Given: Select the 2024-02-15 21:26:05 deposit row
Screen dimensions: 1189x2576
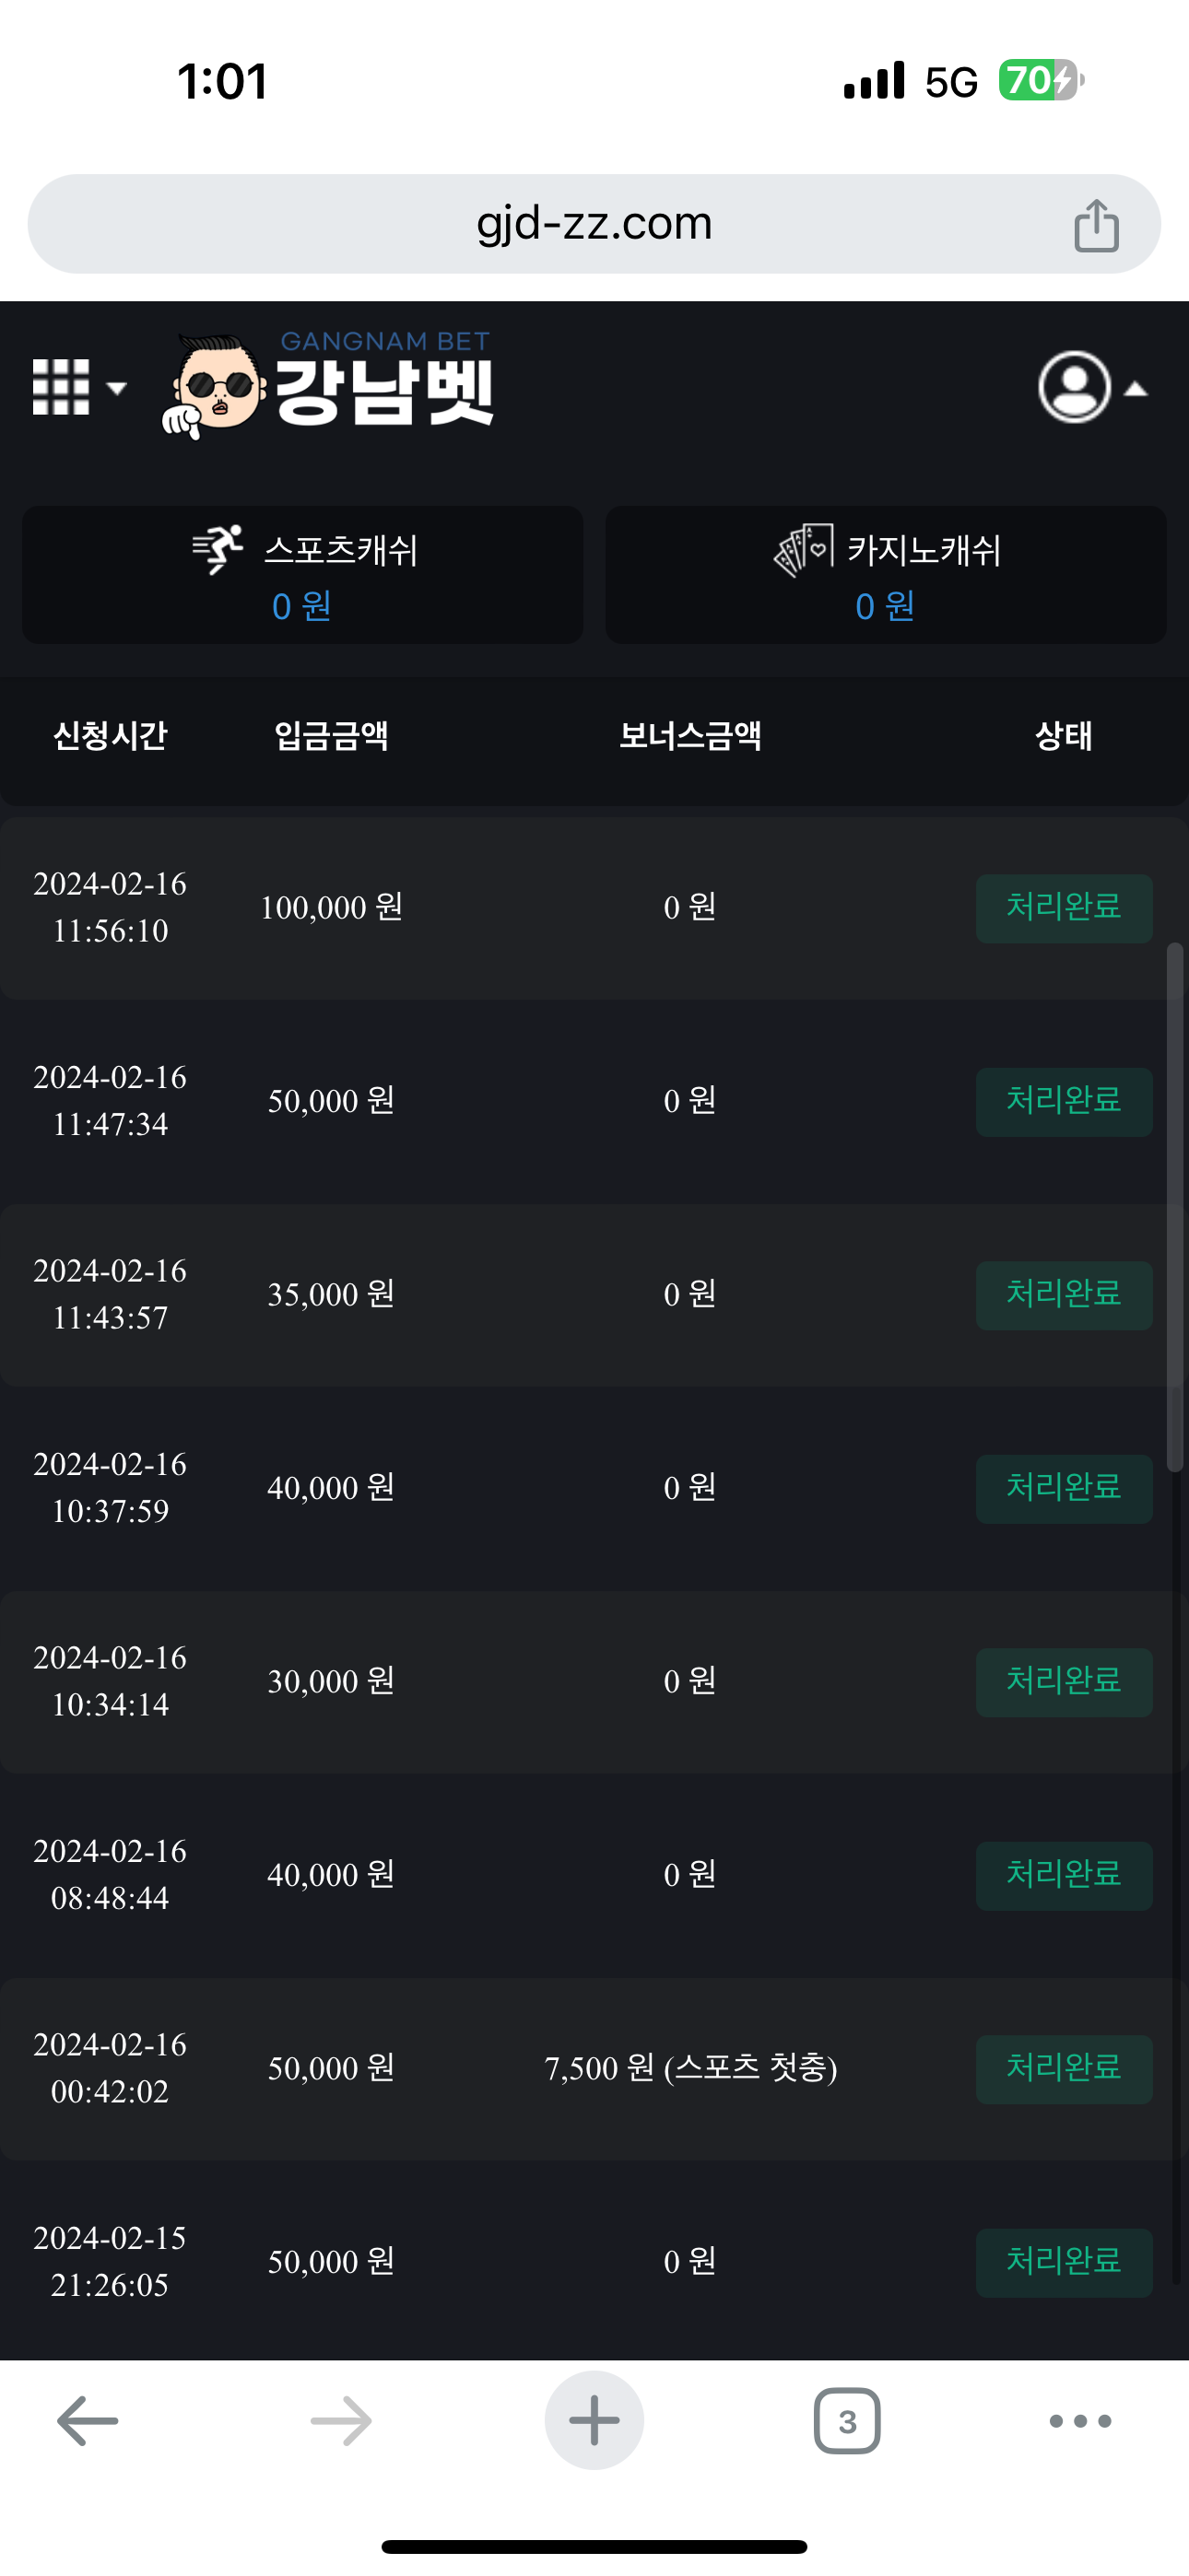Looking at the screenshot, I should [x=500, y=2262].
